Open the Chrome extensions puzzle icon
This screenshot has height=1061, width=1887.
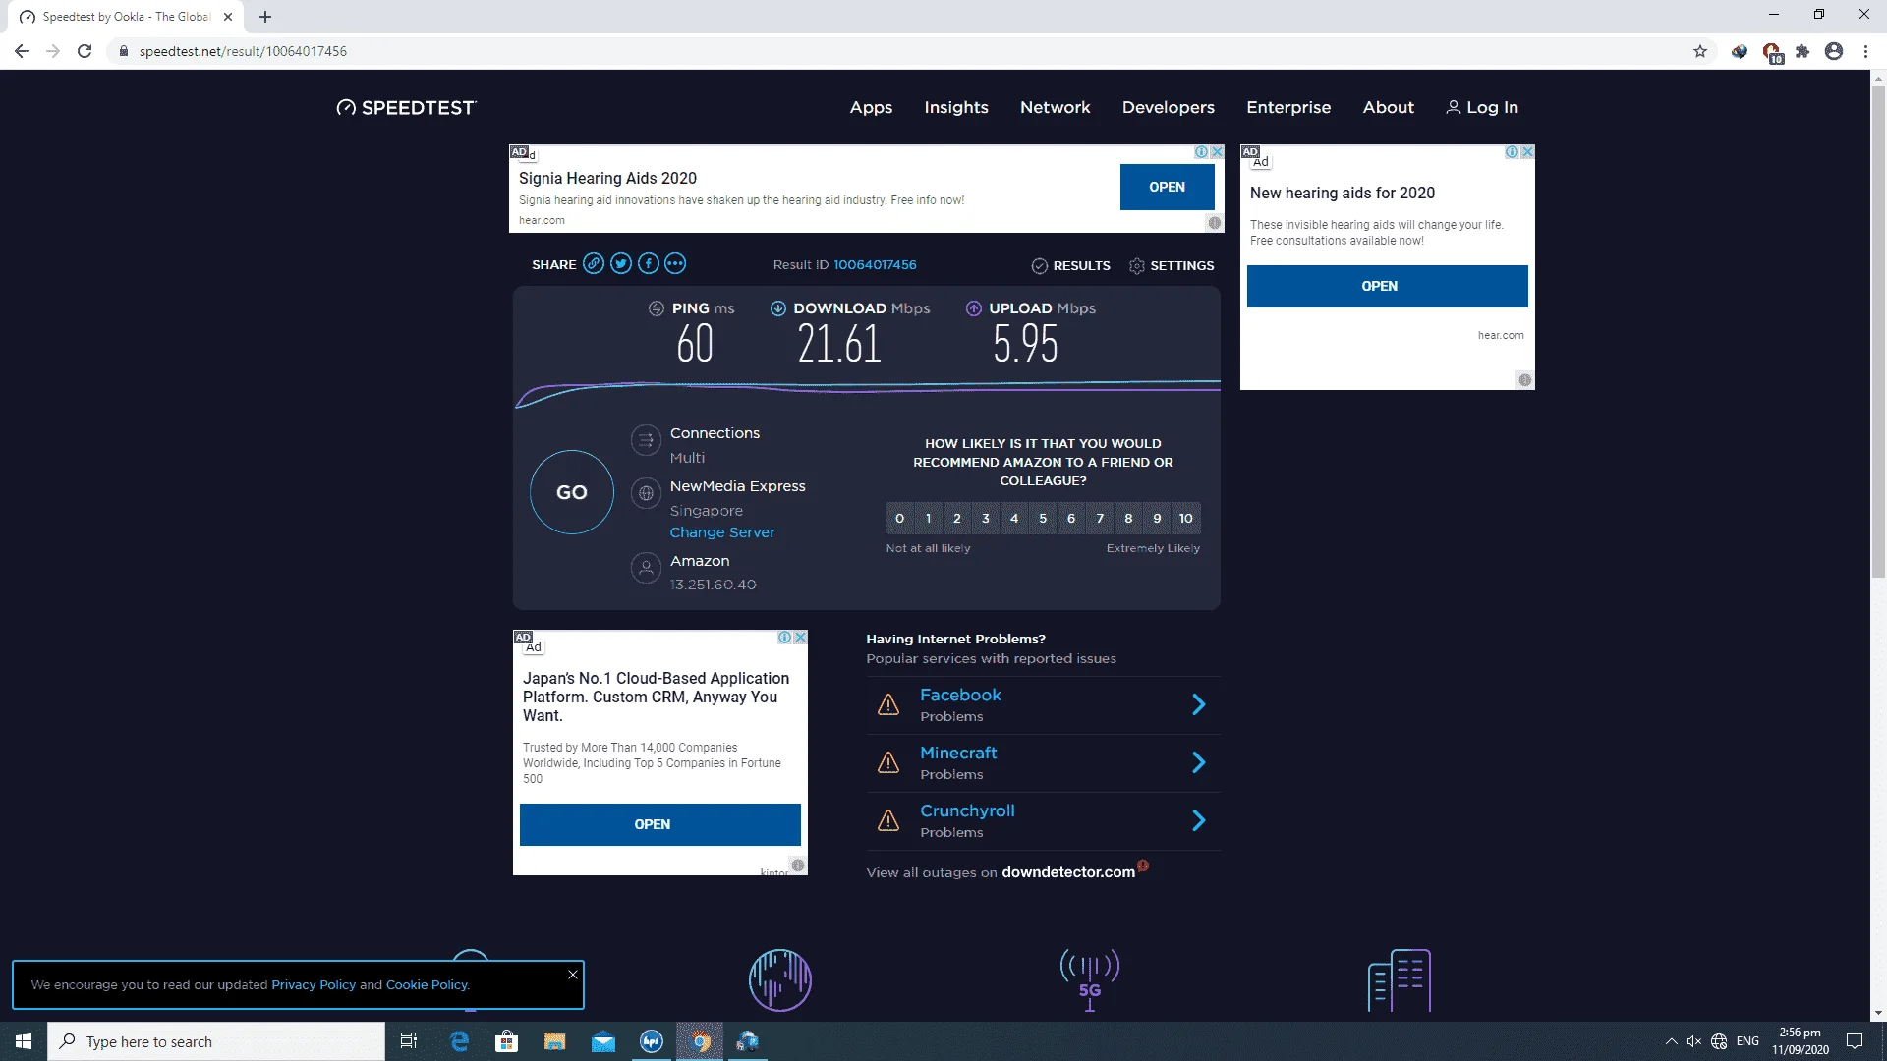click(1802, 51)
